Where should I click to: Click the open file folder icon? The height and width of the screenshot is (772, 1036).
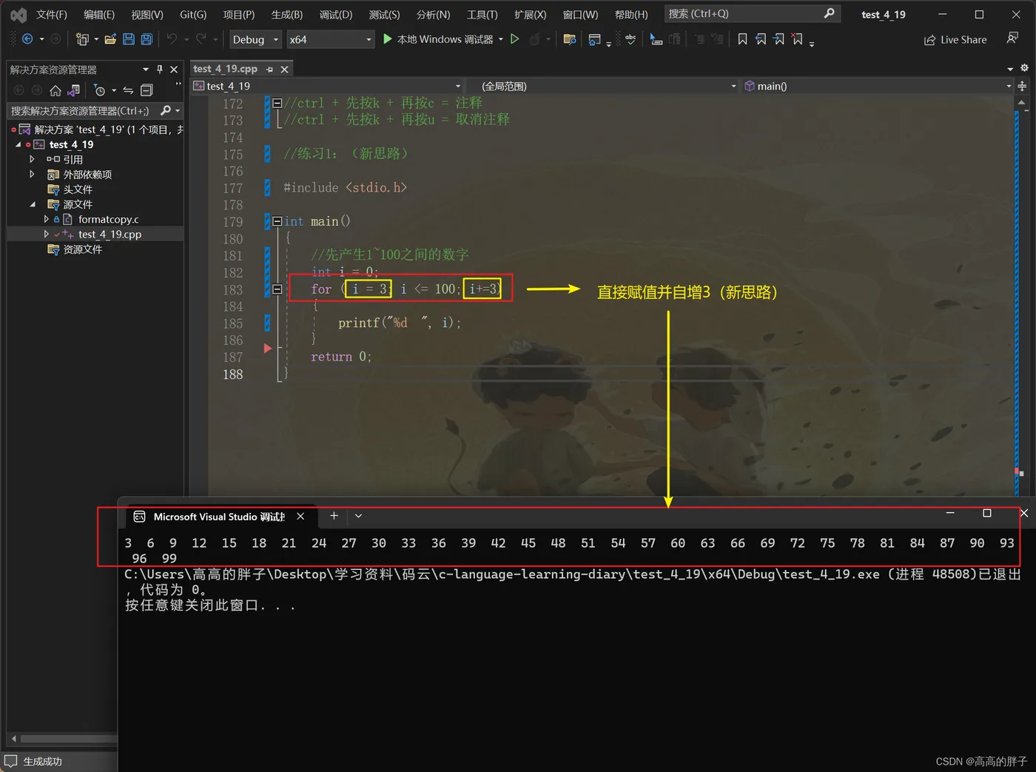[110, 39]
